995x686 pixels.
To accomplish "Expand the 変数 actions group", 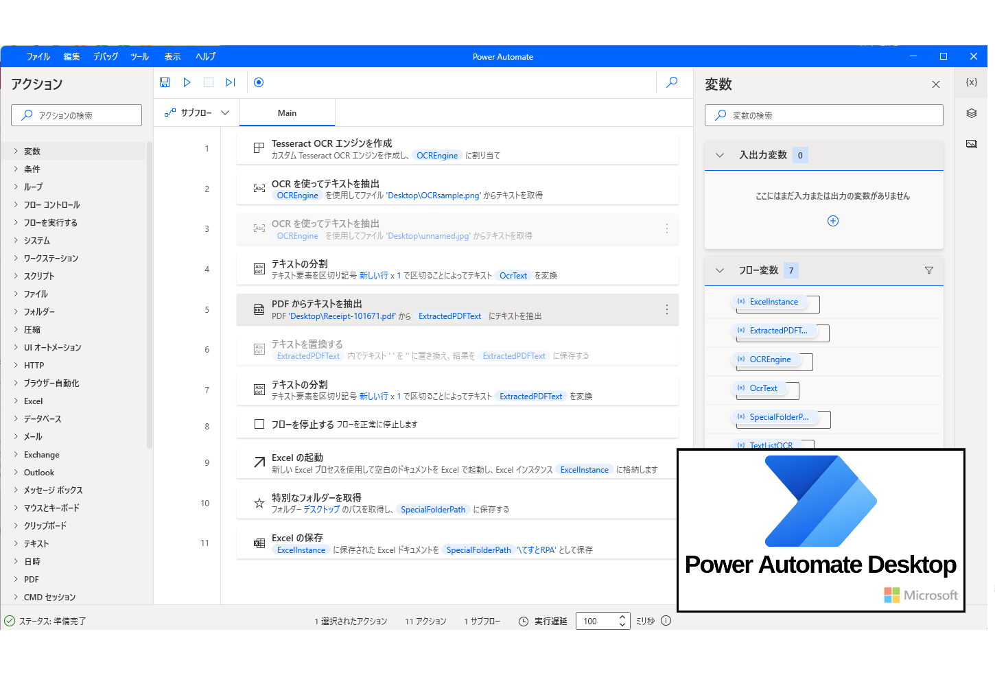I will (x=16, y=151).
